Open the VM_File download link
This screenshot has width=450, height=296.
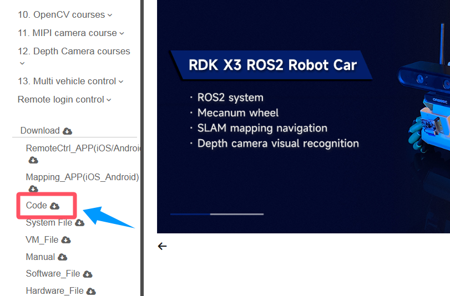coord(42,240)
